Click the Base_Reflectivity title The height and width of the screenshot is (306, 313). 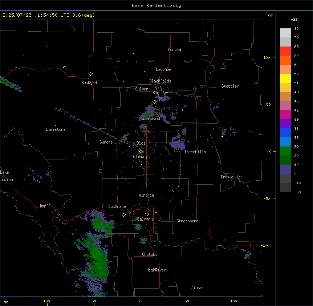point(156,5)
